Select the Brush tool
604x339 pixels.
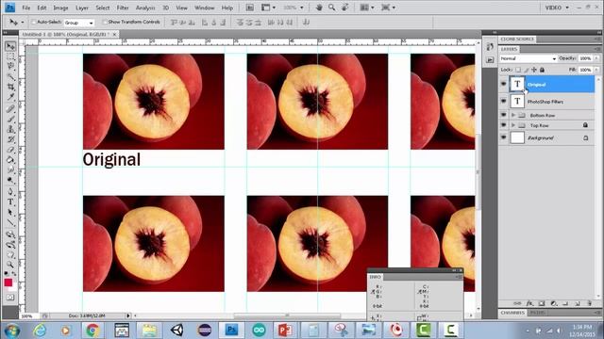pos(10,119)
